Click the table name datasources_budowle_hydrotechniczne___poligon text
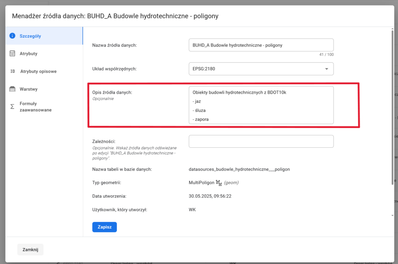Viewport: 398px width, 264px height. [239, 169]
